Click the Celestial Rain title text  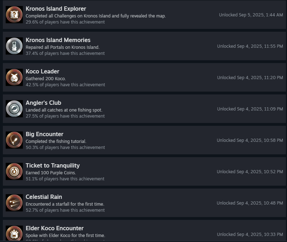click(x=44, y=197)
